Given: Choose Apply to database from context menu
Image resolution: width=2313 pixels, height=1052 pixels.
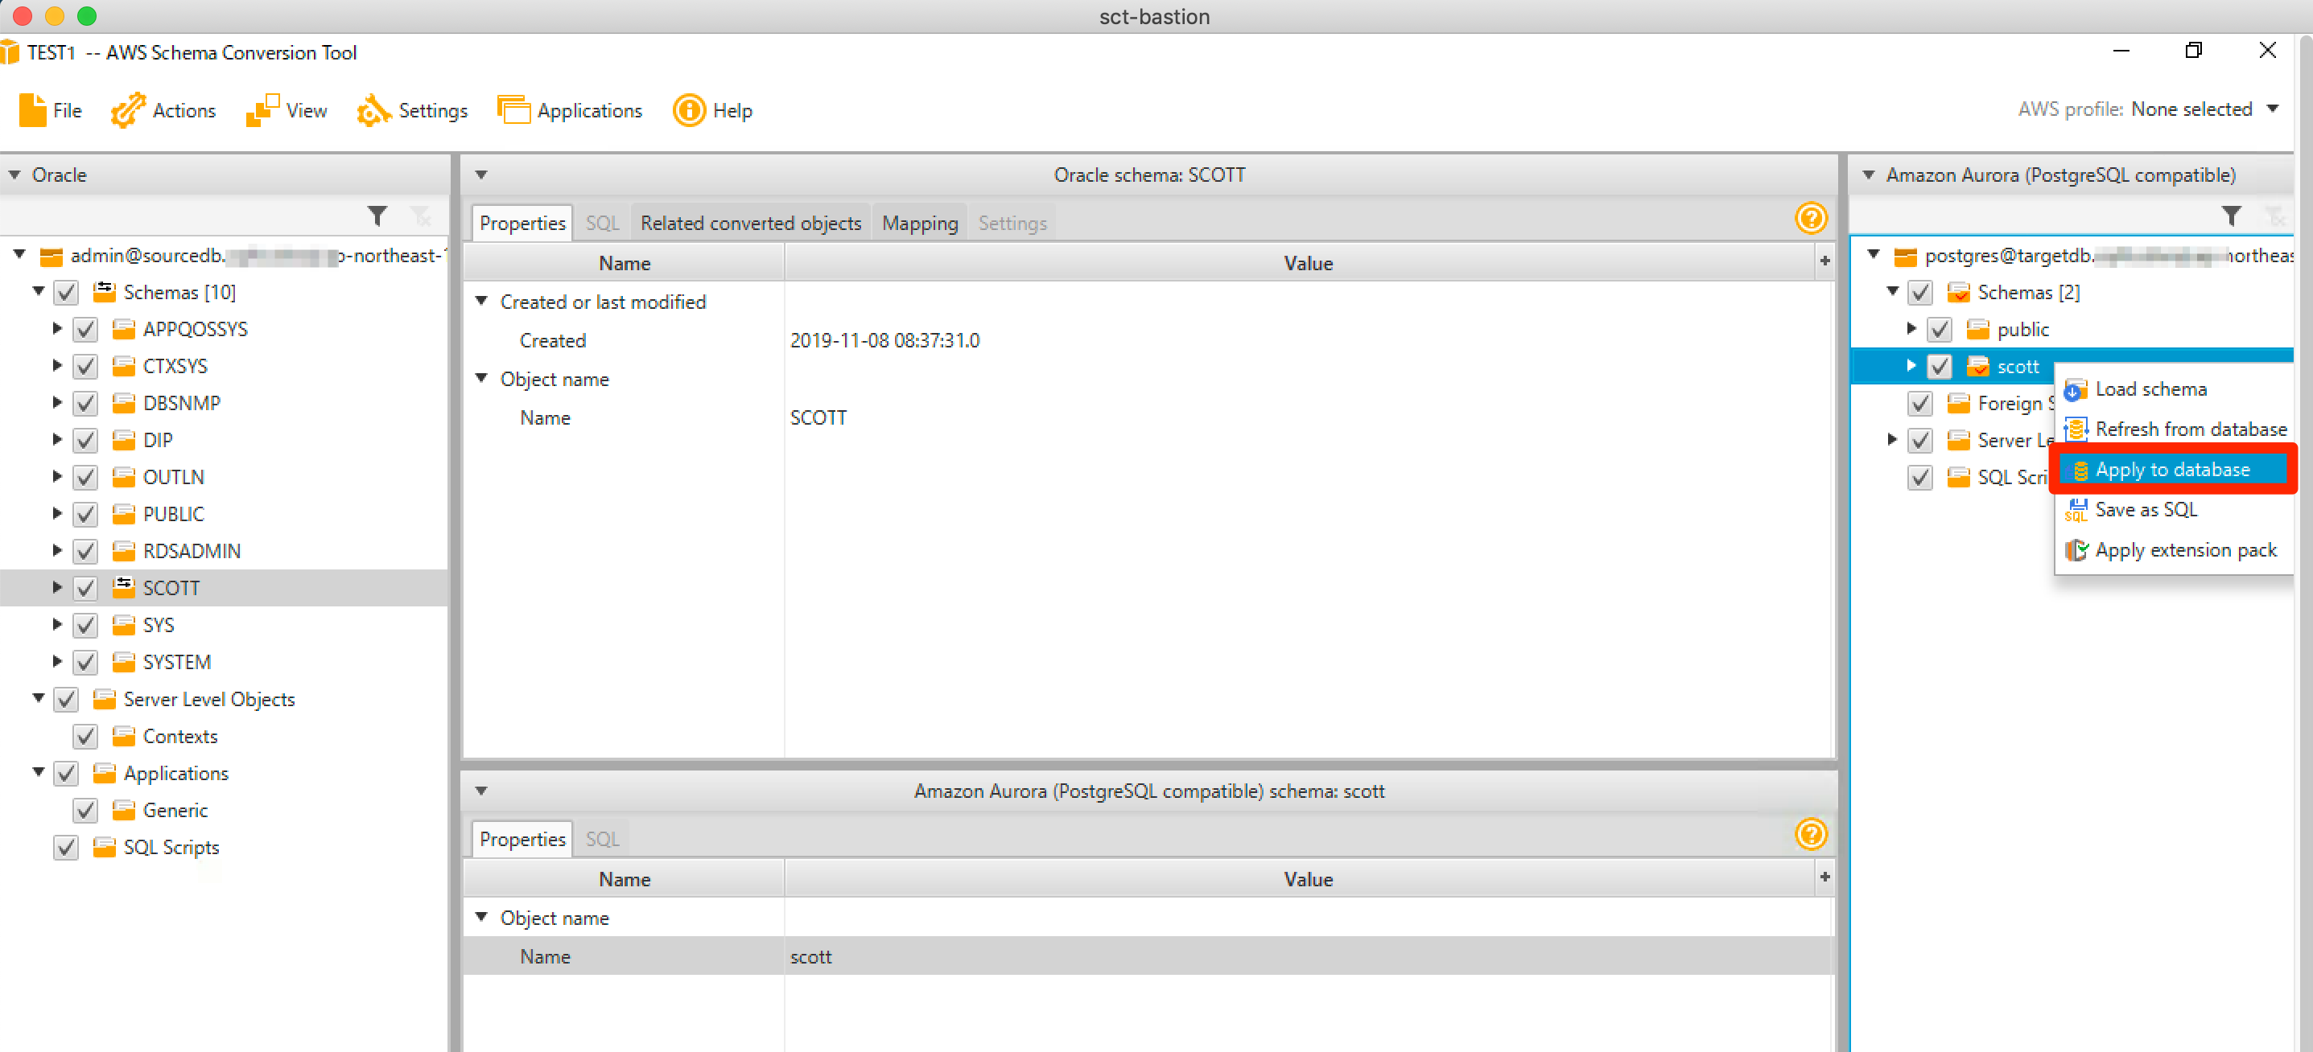Looking at the screenshot, I should pos(2173,470).
